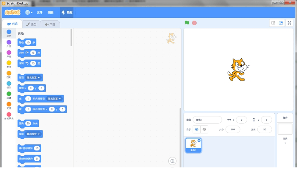Select the pink 自制积木 My Blocks category
This screenshot has height=174, width=297.
pyautogui.click(x=9, y=116)
